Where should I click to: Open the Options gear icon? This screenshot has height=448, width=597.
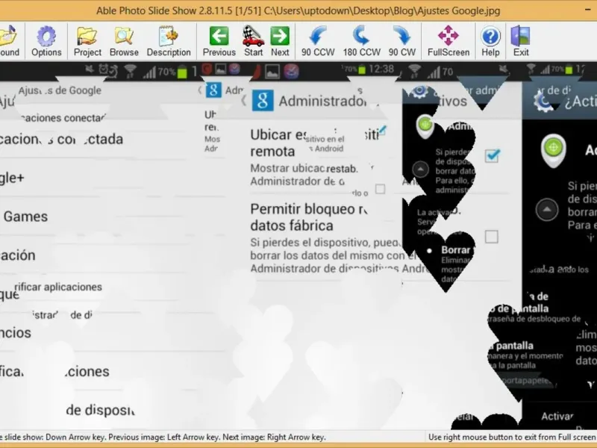point(46,41)
